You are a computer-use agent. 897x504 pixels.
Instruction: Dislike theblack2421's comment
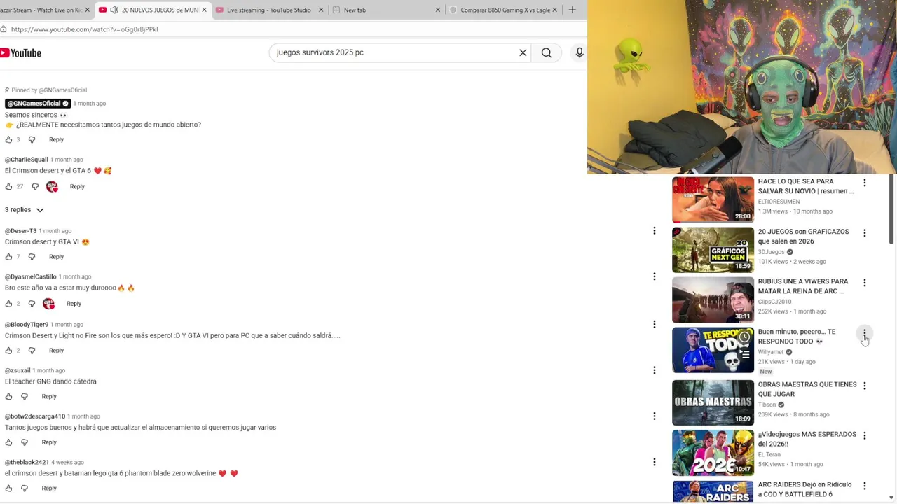(x=25, y=489)
